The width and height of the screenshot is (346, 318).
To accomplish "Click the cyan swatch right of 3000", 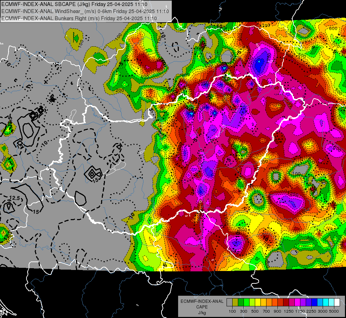I will tap(326, 302).
